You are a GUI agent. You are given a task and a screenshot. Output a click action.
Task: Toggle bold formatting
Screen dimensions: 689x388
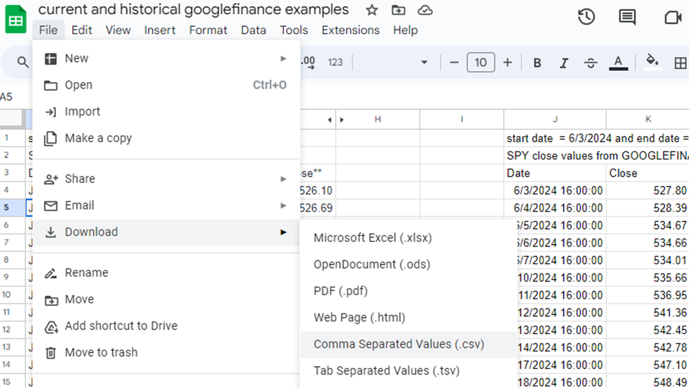click(x=537, y=63)
